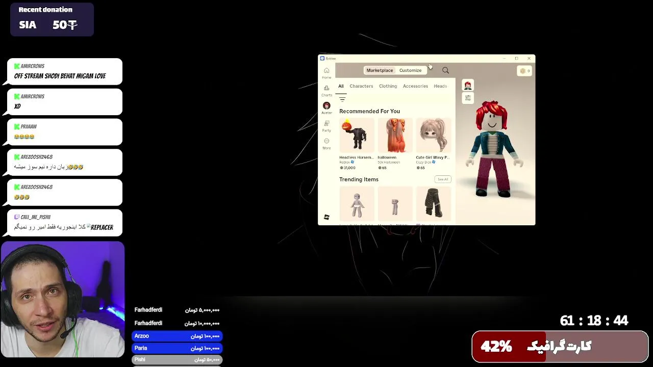653x367 pixels.
Task: Click the verified badge next to Cozy Blox
Action: (434, 162)
